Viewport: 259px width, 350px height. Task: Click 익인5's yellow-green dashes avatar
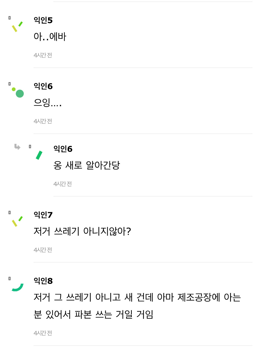(17, 27)
